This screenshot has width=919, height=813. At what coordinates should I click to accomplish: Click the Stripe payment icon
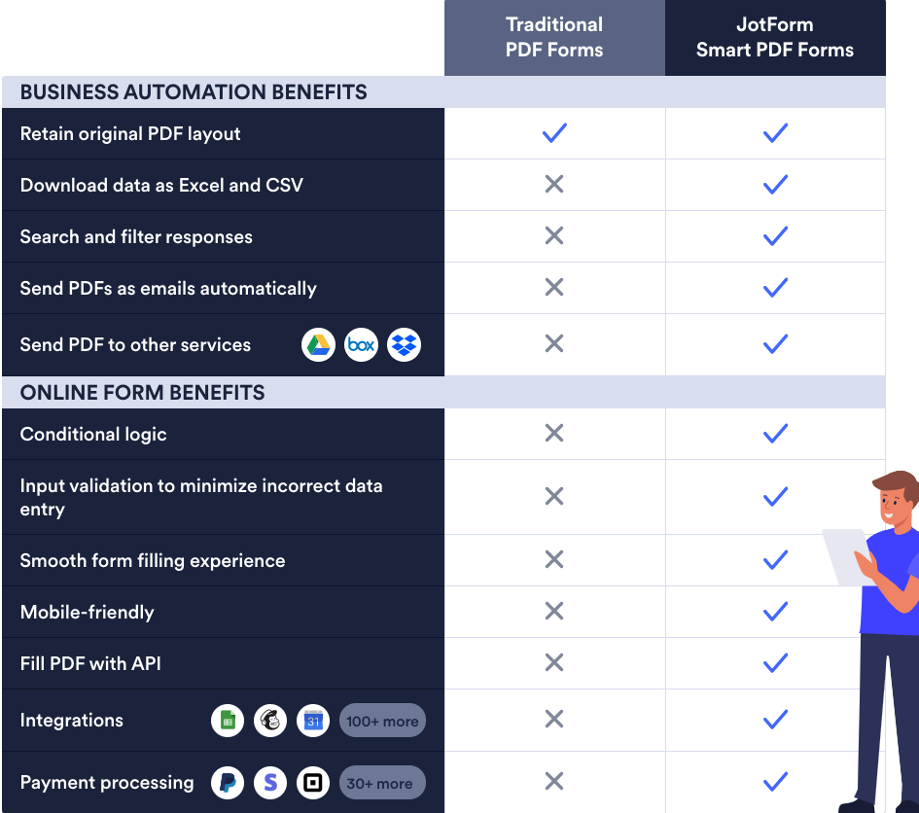point(270,783)
